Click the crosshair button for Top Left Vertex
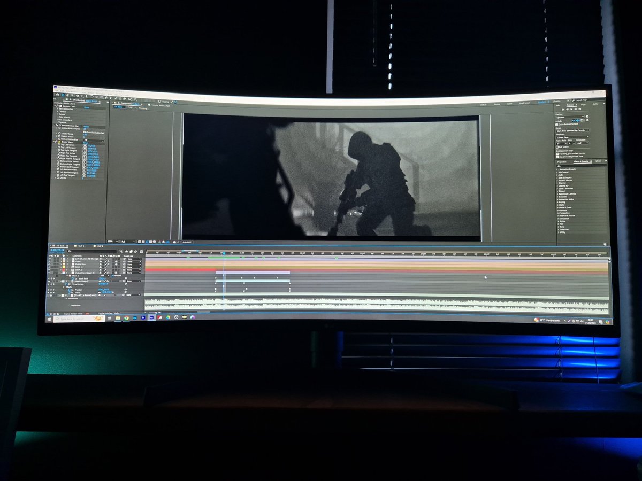 [85, 146]
